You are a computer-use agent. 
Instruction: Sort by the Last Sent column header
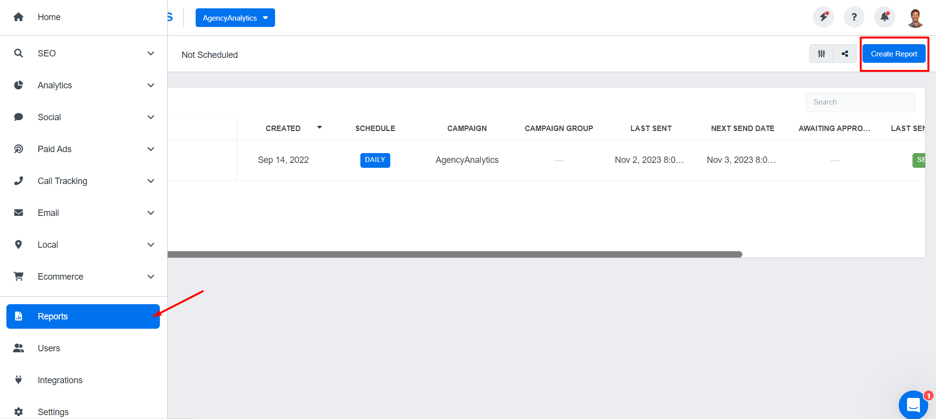[651, 129]
